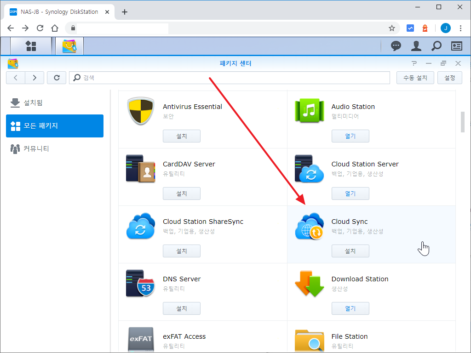The image size is (471, 353).
Task: Open the Chrome menu three dots
Action: point(460,28)
